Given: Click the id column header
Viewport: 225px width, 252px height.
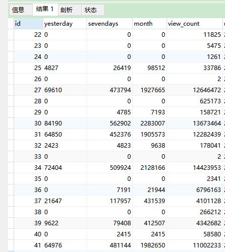Looking at the screenshot, I should pos(28,24).
